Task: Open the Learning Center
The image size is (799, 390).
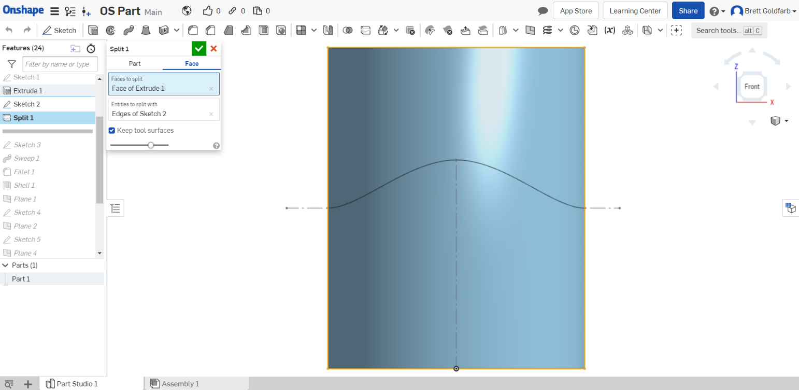Action: (x=635, y=10)
